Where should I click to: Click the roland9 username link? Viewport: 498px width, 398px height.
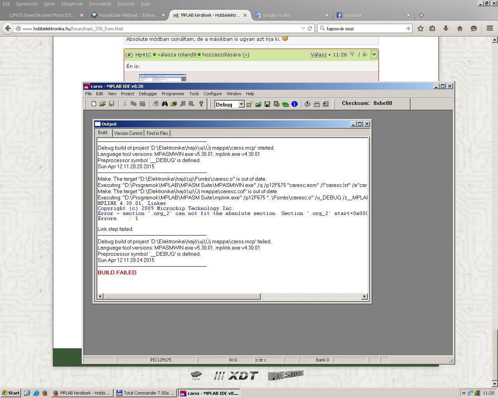click(x=187, y=55)
